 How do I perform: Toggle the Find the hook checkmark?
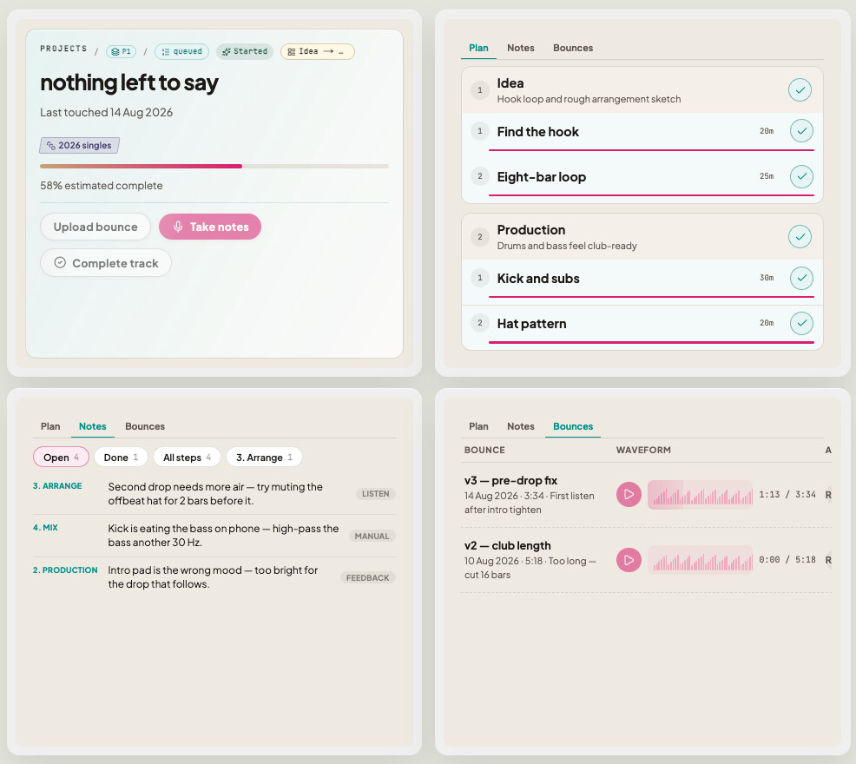[x=801, y=131]
